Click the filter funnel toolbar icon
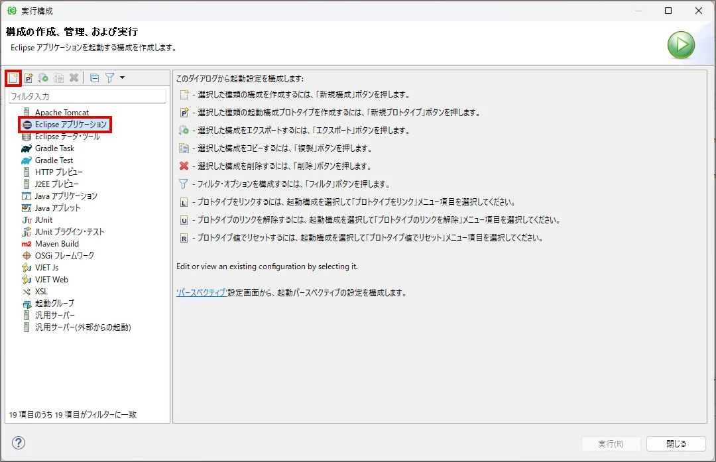Viewport: 716px width, 462px height. click(109, 78)
